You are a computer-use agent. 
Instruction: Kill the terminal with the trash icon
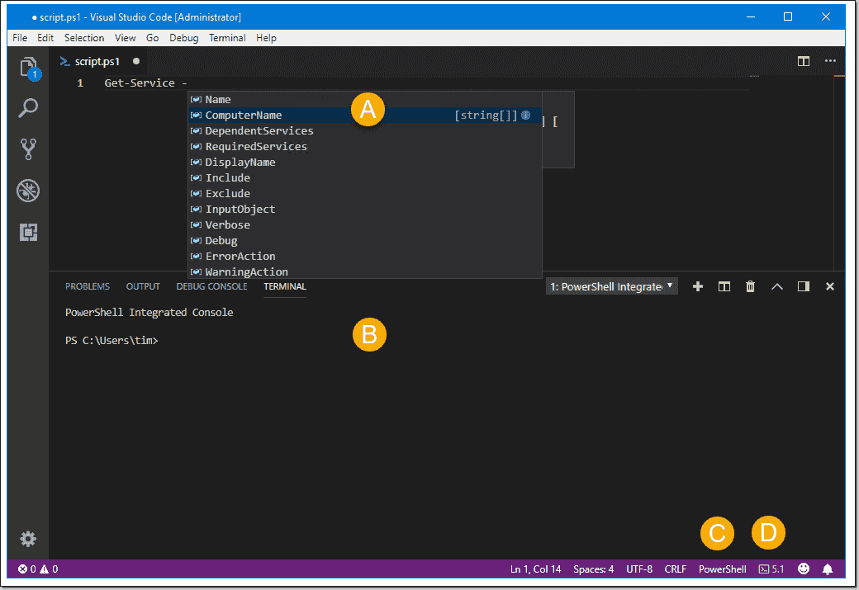(x=751, y=286)
